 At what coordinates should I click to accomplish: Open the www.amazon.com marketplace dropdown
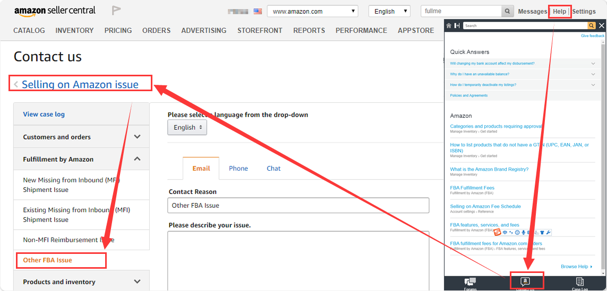pos(312,11)
